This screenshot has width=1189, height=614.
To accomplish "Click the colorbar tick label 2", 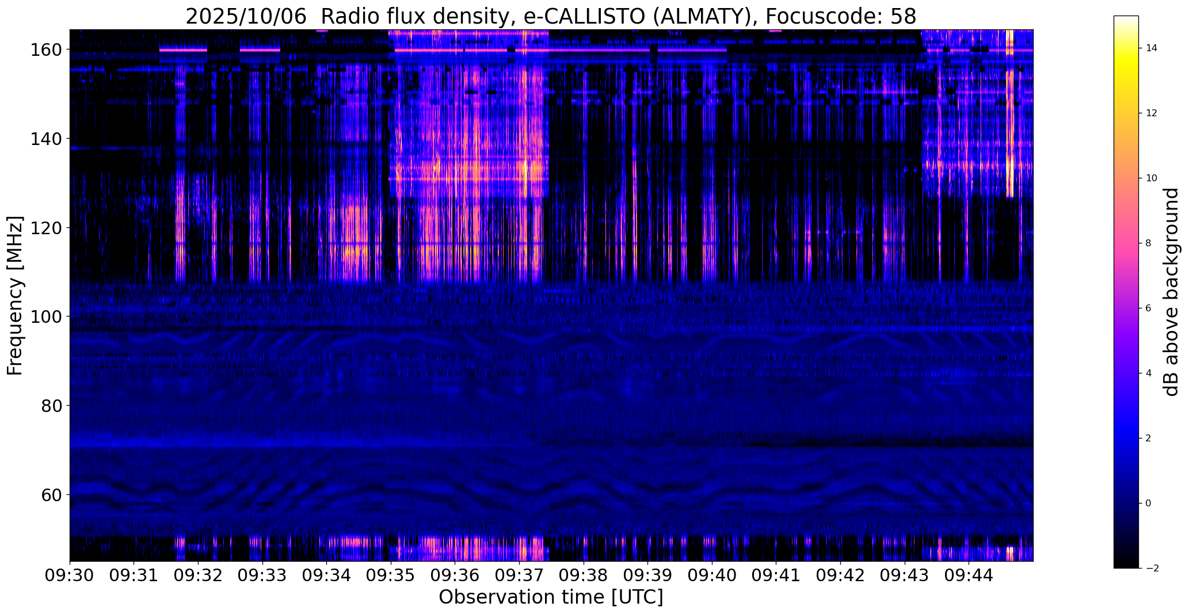I will [1149, 438].
